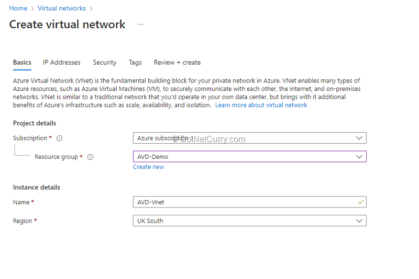
Task: Select the Basics tab
Action: click(22, 62)
